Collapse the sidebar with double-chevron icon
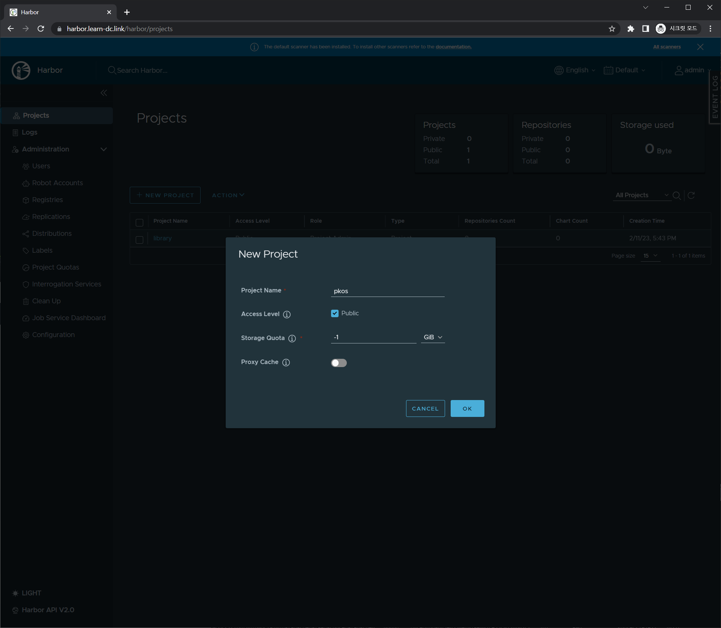Screen dimensions: 721x628 point(104,93)
